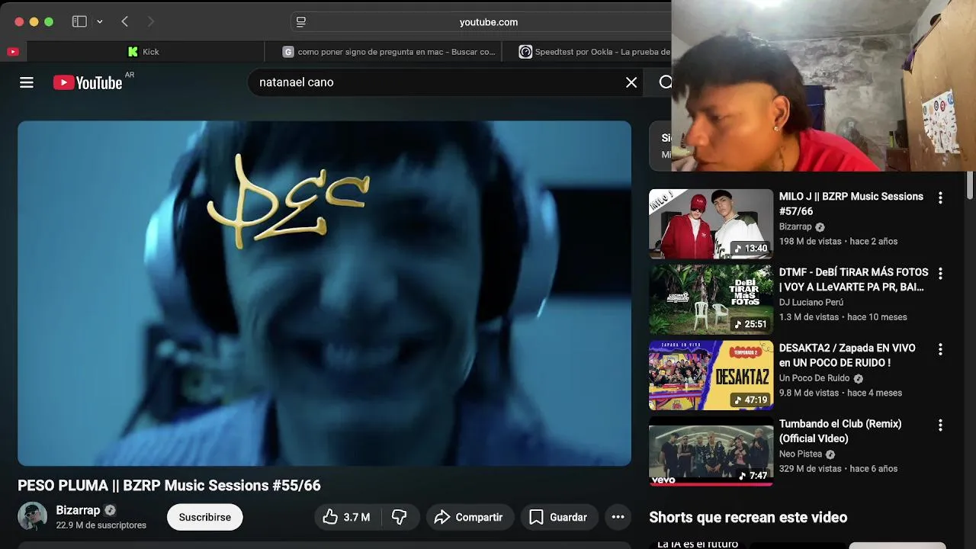Click Shorts que recrean este video heading
The image size is (976, 549).
coord(748,517)
